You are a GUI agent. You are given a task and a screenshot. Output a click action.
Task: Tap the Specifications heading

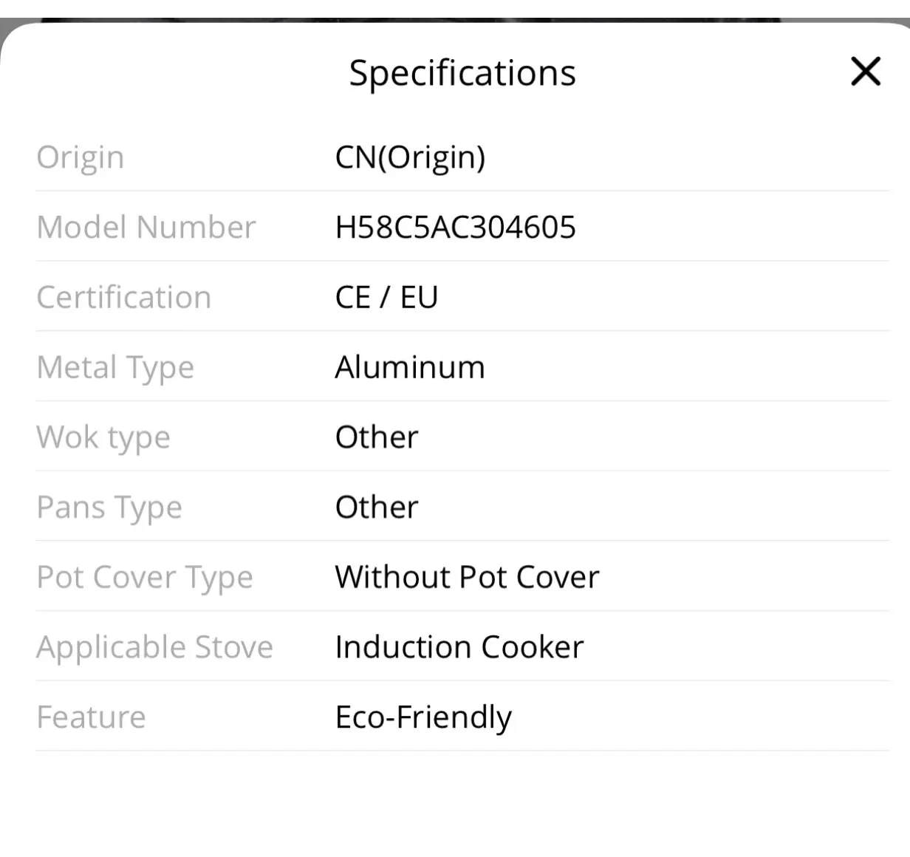[462, 73]
